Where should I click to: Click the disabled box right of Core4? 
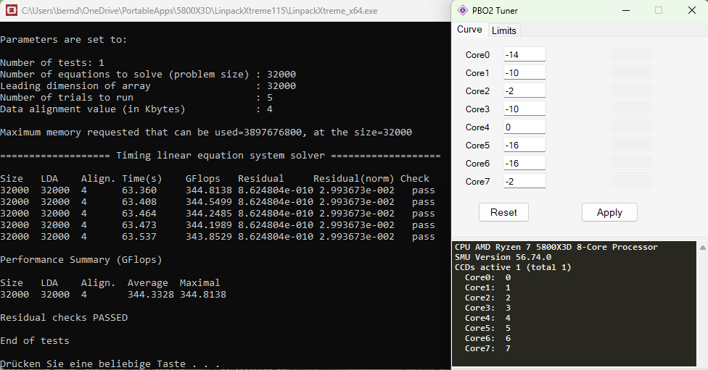pyautogui.click(x=631, y=126)
